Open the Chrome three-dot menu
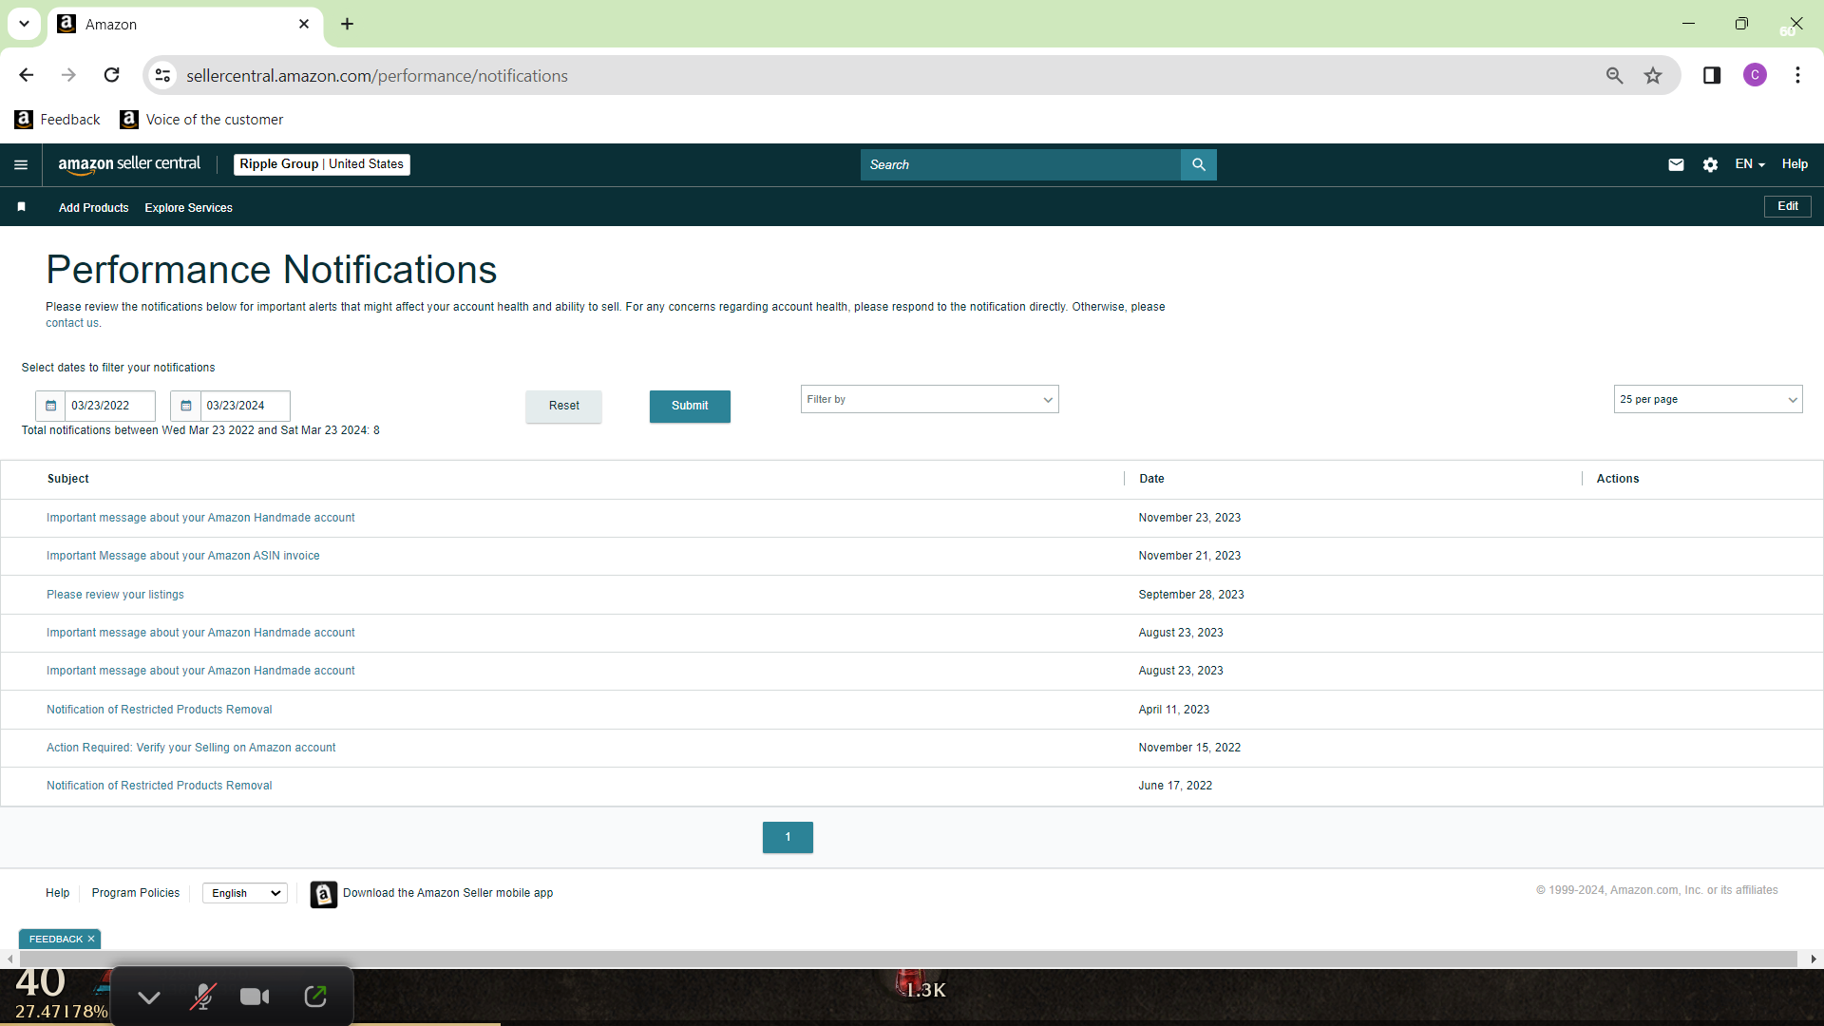The width and height of the screenshot is (1824, 1026). (x=1797, y=75)
